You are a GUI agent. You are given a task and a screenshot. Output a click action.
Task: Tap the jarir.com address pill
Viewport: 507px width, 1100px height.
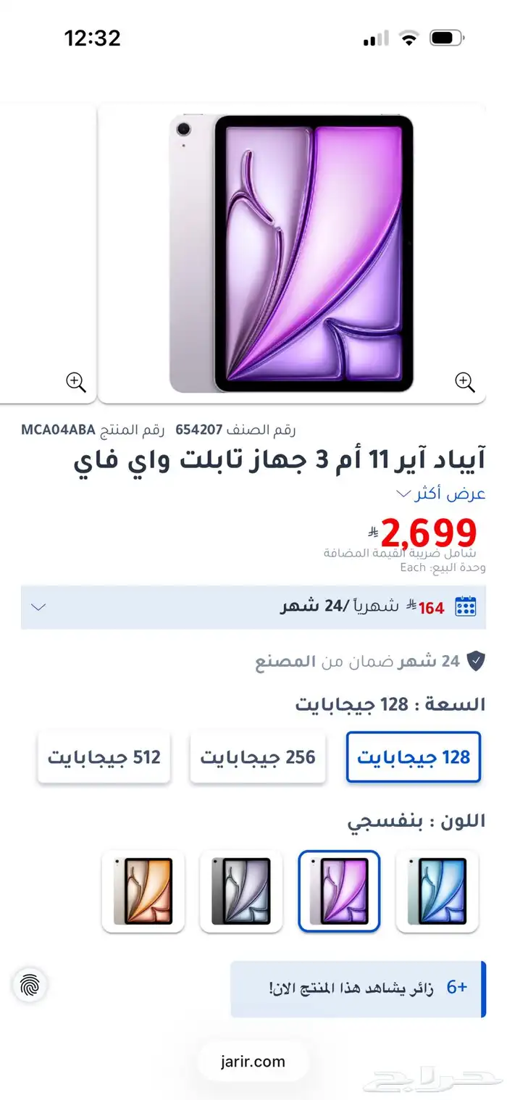253,1062
